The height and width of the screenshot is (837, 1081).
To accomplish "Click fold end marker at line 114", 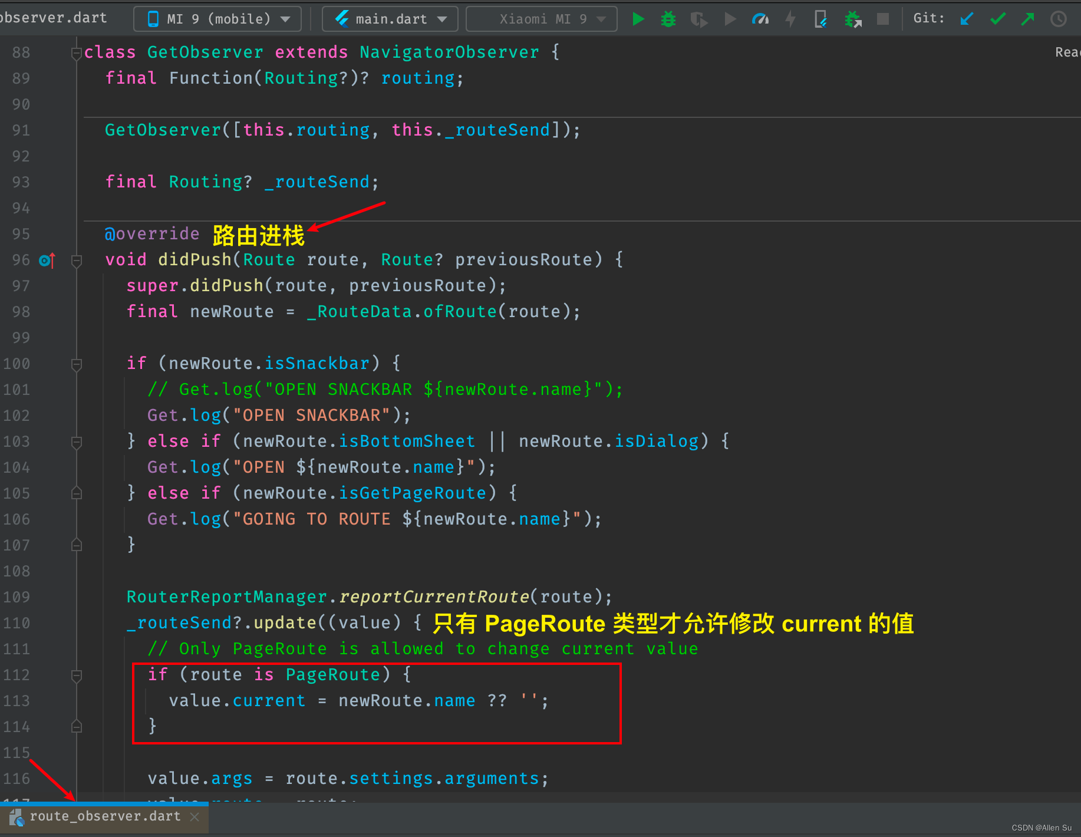I will (x=77, y=727).
